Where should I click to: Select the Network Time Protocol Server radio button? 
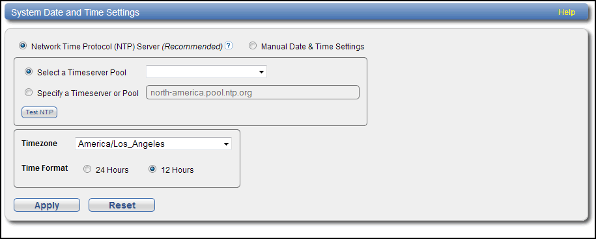[23, 46]
